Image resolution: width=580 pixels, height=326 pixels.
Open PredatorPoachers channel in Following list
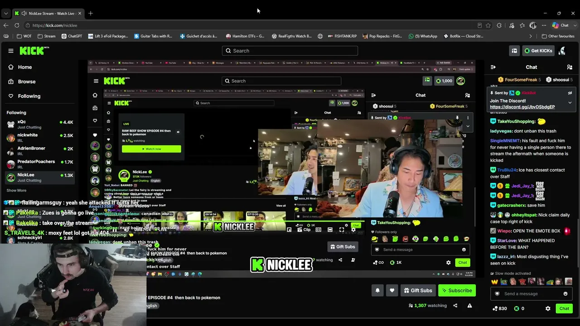(40, 164)
